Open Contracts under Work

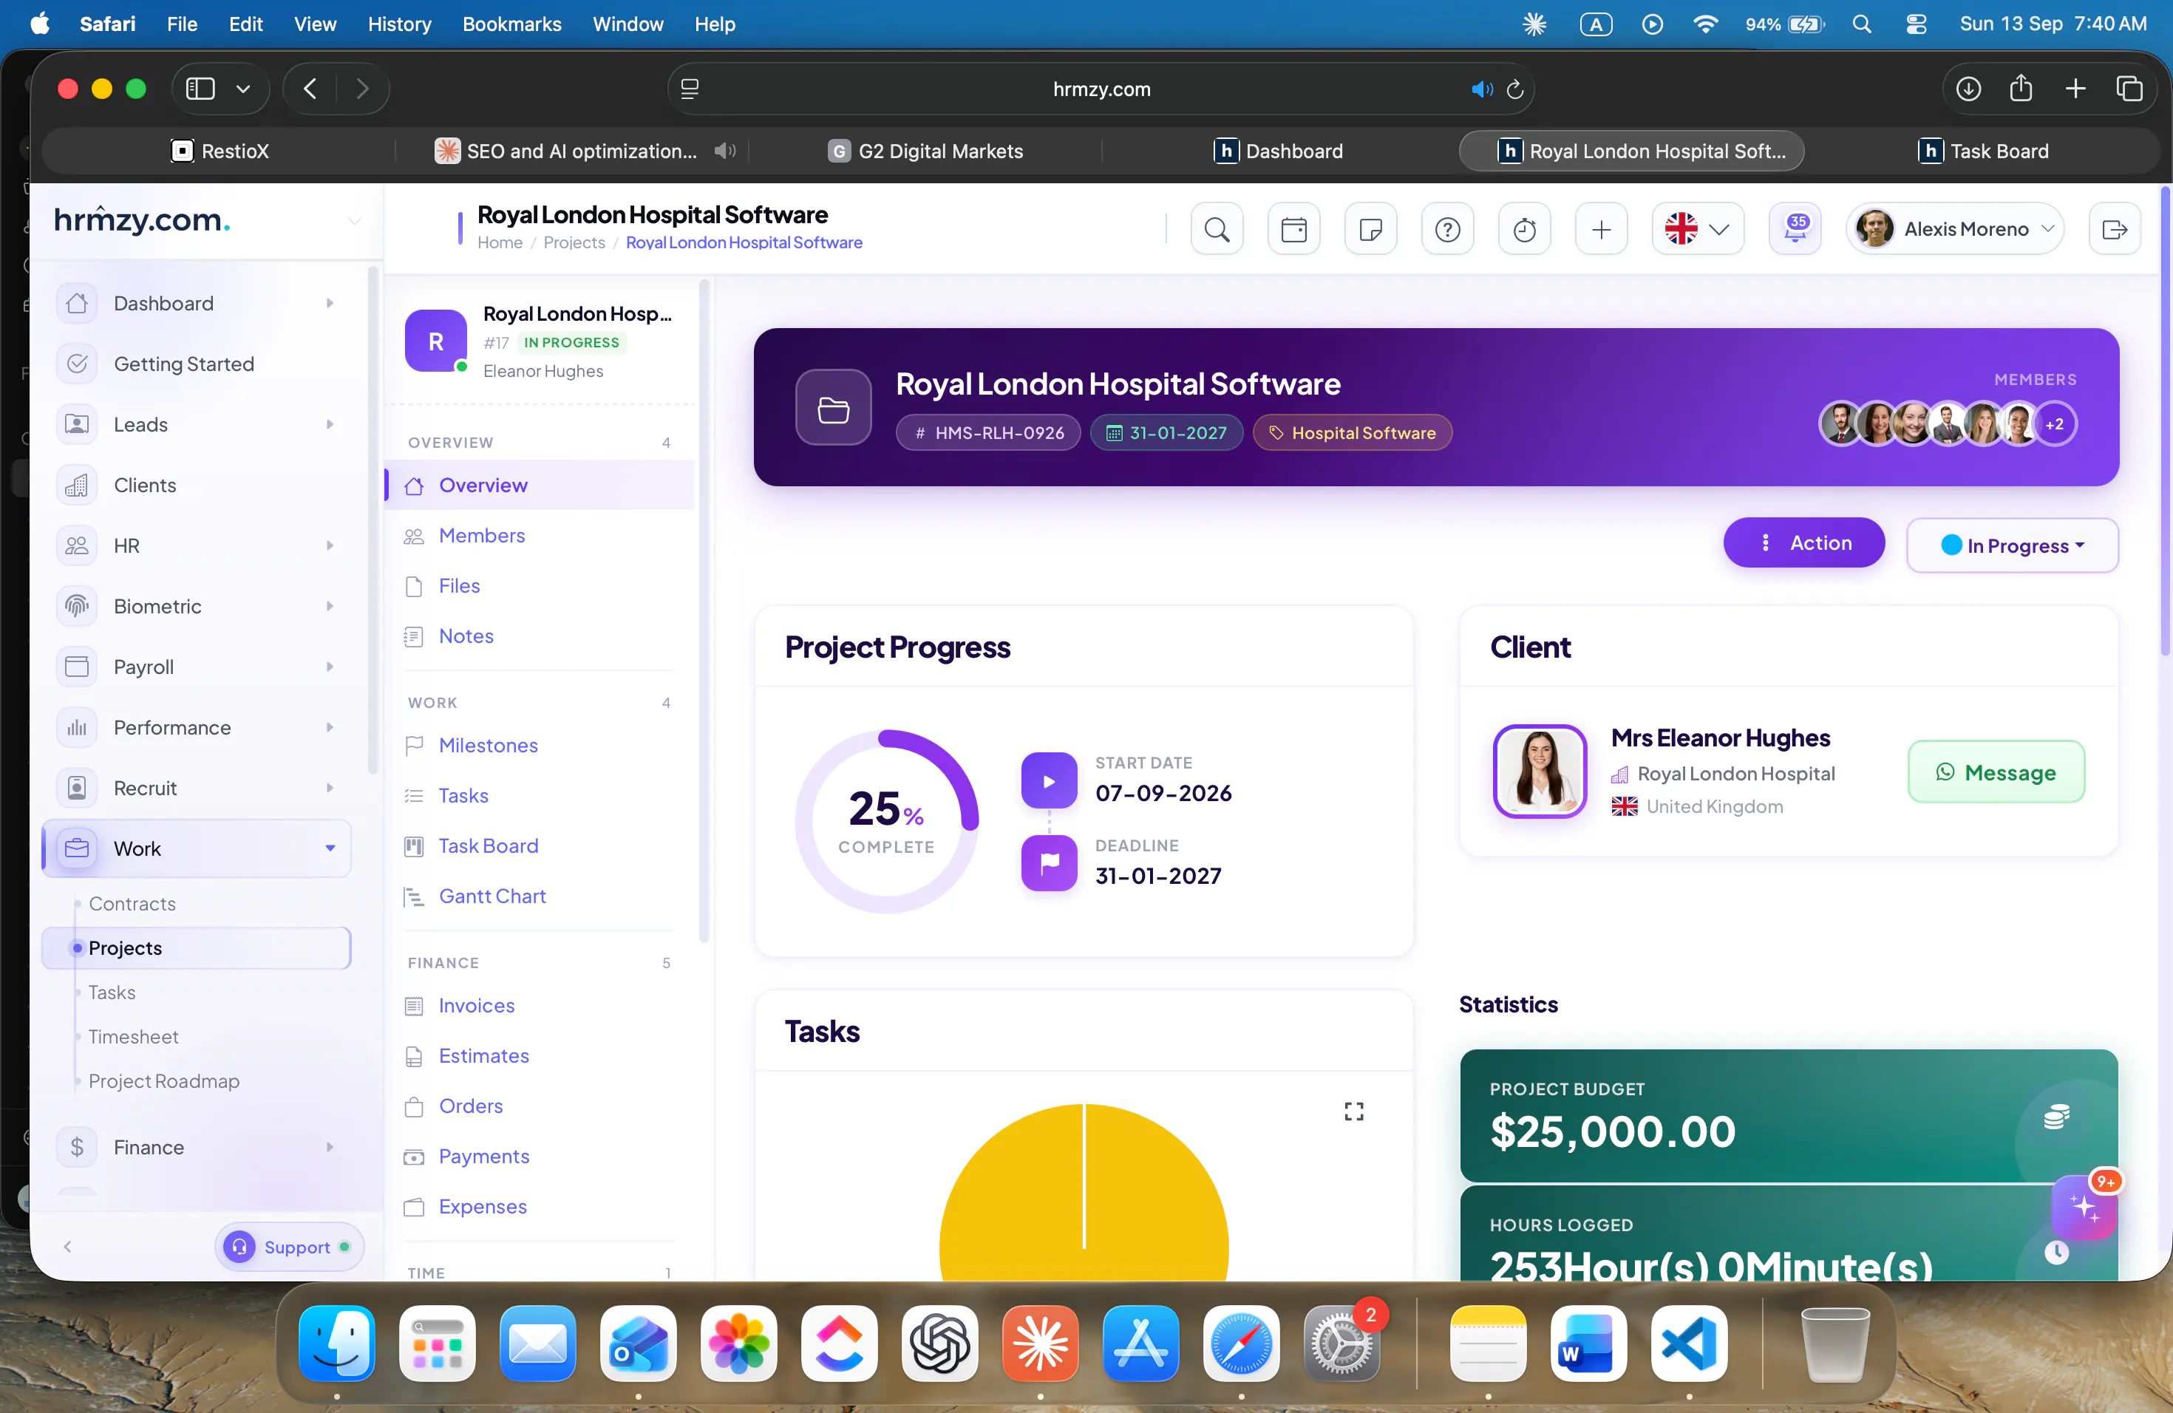point(132,904)
